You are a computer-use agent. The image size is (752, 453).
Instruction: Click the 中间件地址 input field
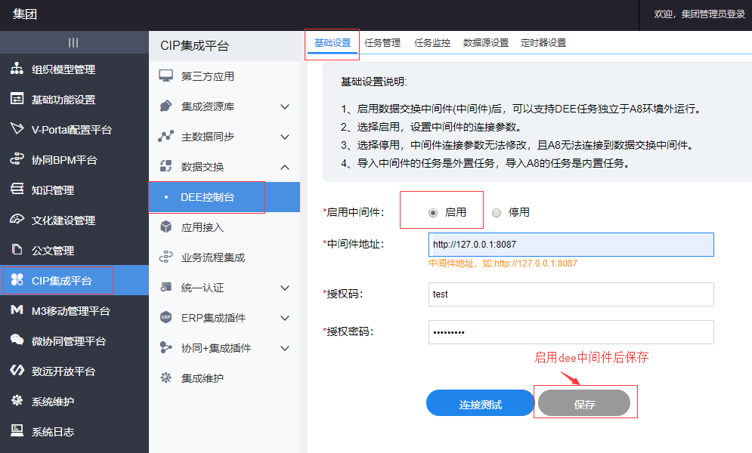[x=571, y=244]
